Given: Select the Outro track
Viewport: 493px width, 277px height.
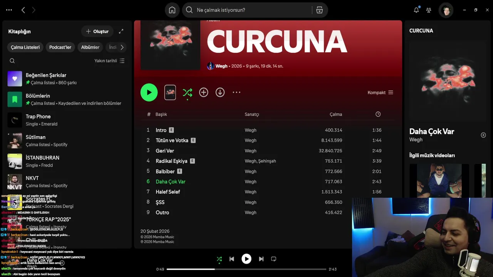Looking at the screenshot, I should (162, 212).
